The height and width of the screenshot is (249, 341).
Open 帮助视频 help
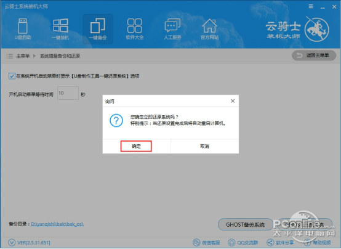(317, 242)
